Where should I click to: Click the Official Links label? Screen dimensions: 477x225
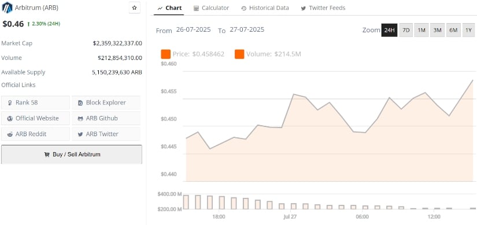tap(19, 85)
